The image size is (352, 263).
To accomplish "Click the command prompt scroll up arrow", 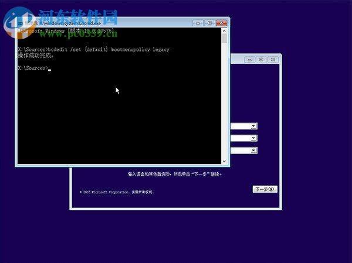I will pos(224,31).
